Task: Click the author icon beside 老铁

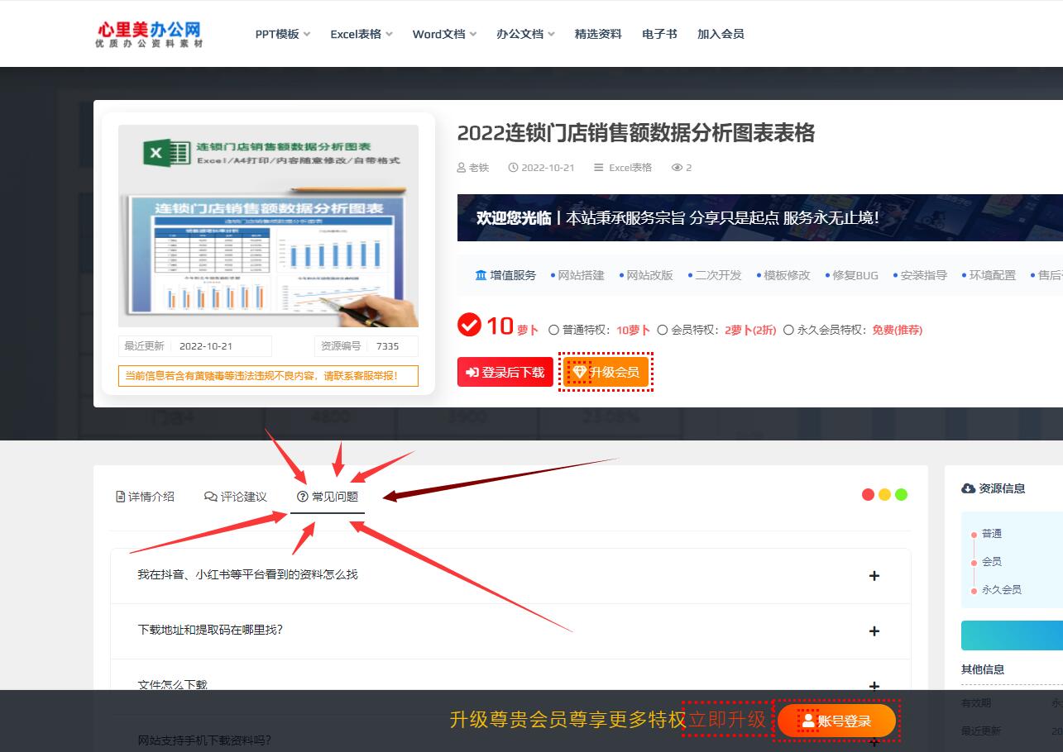Action: pyautogui.click(x=462, y=168)
